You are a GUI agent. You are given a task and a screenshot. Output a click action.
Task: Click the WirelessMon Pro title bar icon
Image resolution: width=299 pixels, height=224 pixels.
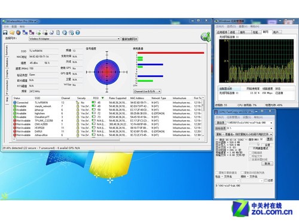(4, 21)
